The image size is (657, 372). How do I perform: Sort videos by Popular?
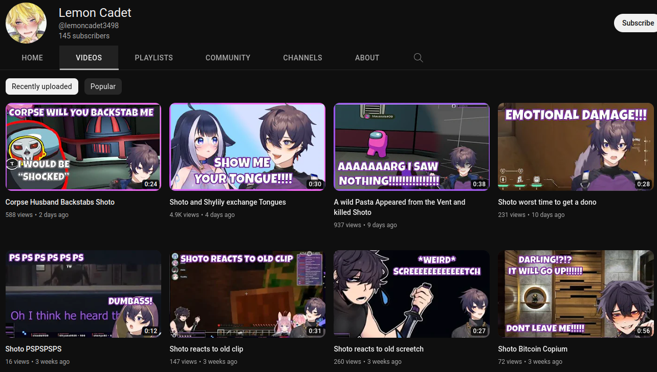tap(103, 86)
